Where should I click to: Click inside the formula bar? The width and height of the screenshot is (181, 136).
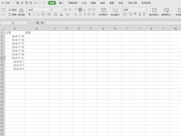pos(113,23)
